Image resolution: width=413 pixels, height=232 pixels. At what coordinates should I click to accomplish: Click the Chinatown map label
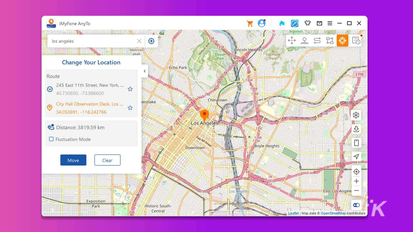pos(217,100)
